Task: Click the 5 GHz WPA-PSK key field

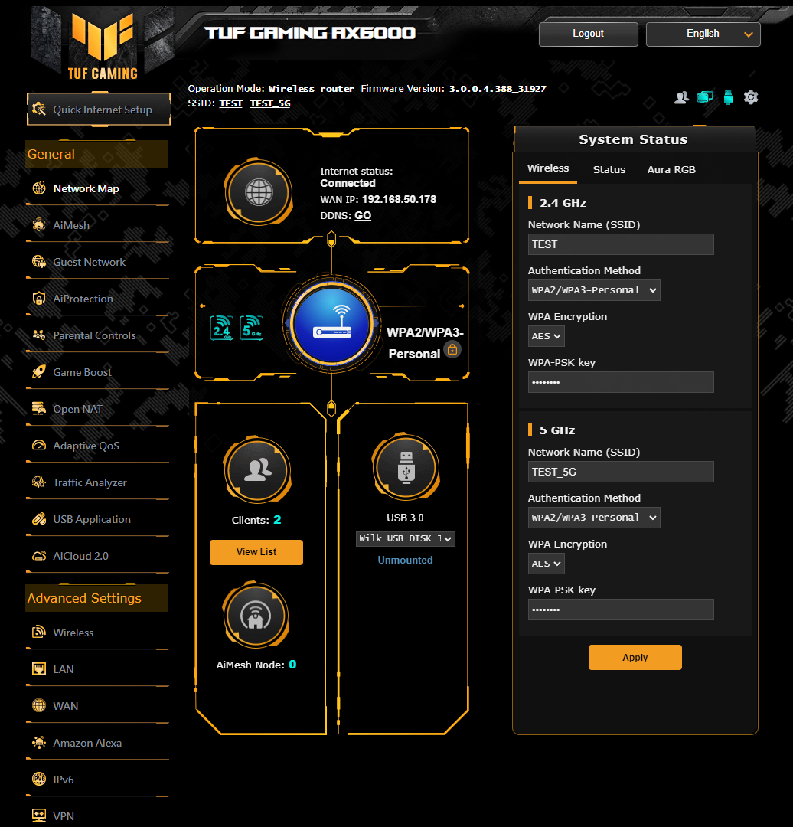Action: pos(621,610)
